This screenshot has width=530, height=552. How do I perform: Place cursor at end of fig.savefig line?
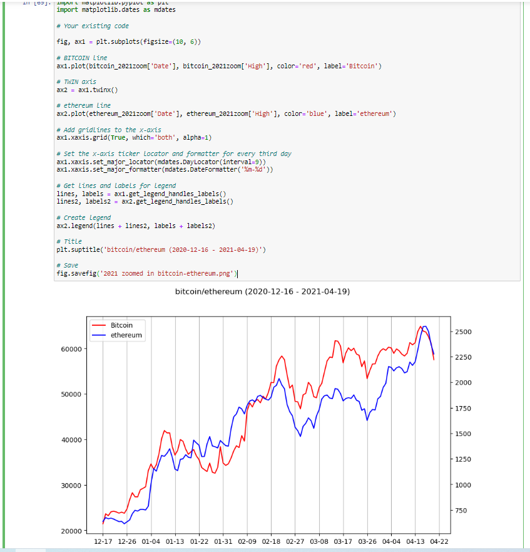tap(237, 274)
